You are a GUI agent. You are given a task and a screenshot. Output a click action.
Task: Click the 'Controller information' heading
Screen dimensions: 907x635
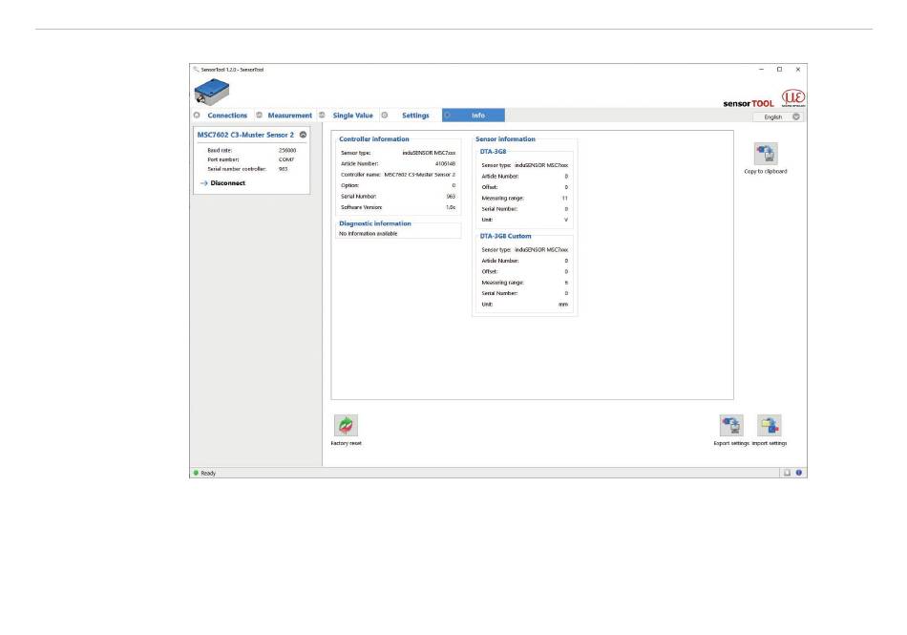(x=373, y=138)
